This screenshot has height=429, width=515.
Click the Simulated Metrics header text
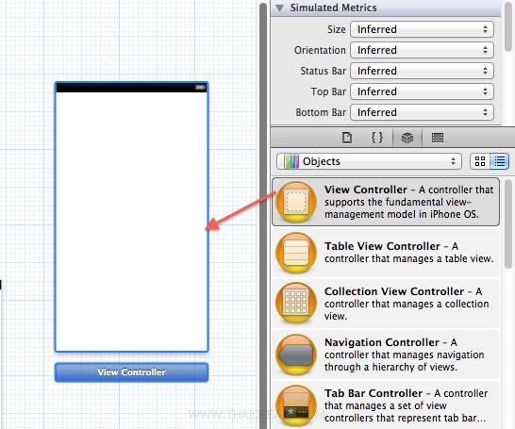tap(333, 8)
